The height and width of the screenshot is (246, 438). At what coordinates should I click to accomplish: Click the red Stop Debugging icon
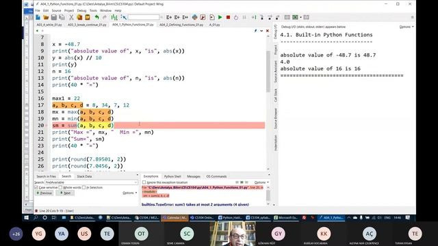228,17
